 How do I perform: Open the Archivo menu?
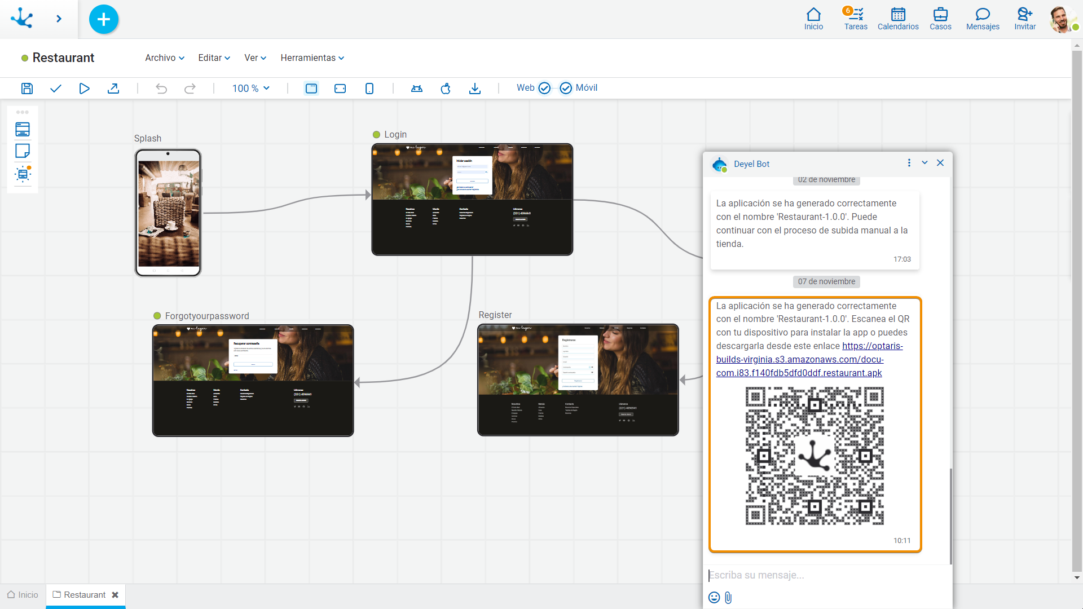tap(165, 58)
